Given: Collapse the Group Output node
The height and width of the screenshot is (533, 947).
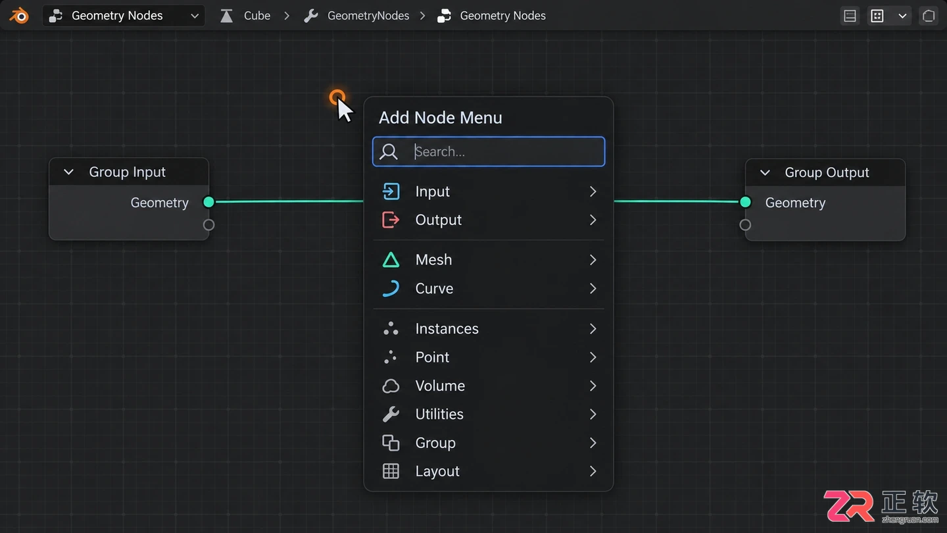Looking at the screenshot, I should [x=765, y=172].
